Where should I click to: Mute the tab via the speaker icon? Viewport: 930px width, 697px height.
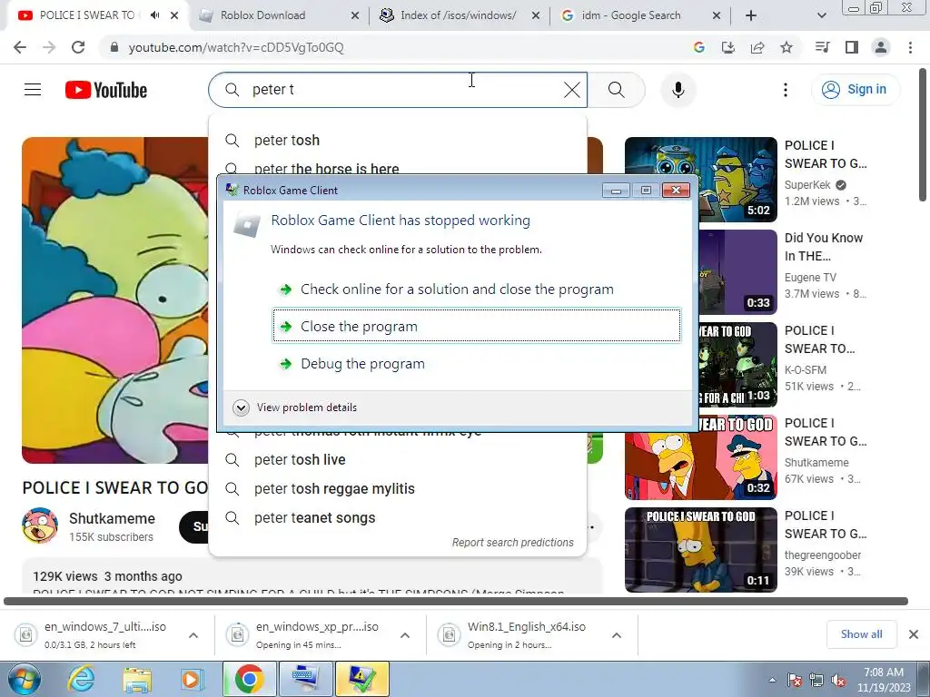[x=154, y=15]
